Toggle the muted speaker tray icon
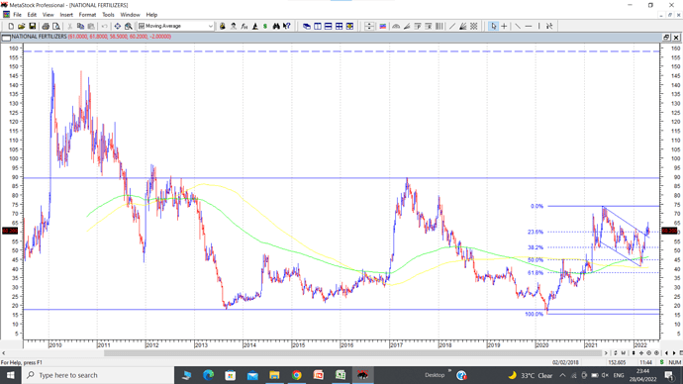Viewport: 683px width, 384px height. pyautogui.click(x=605, y=375)
